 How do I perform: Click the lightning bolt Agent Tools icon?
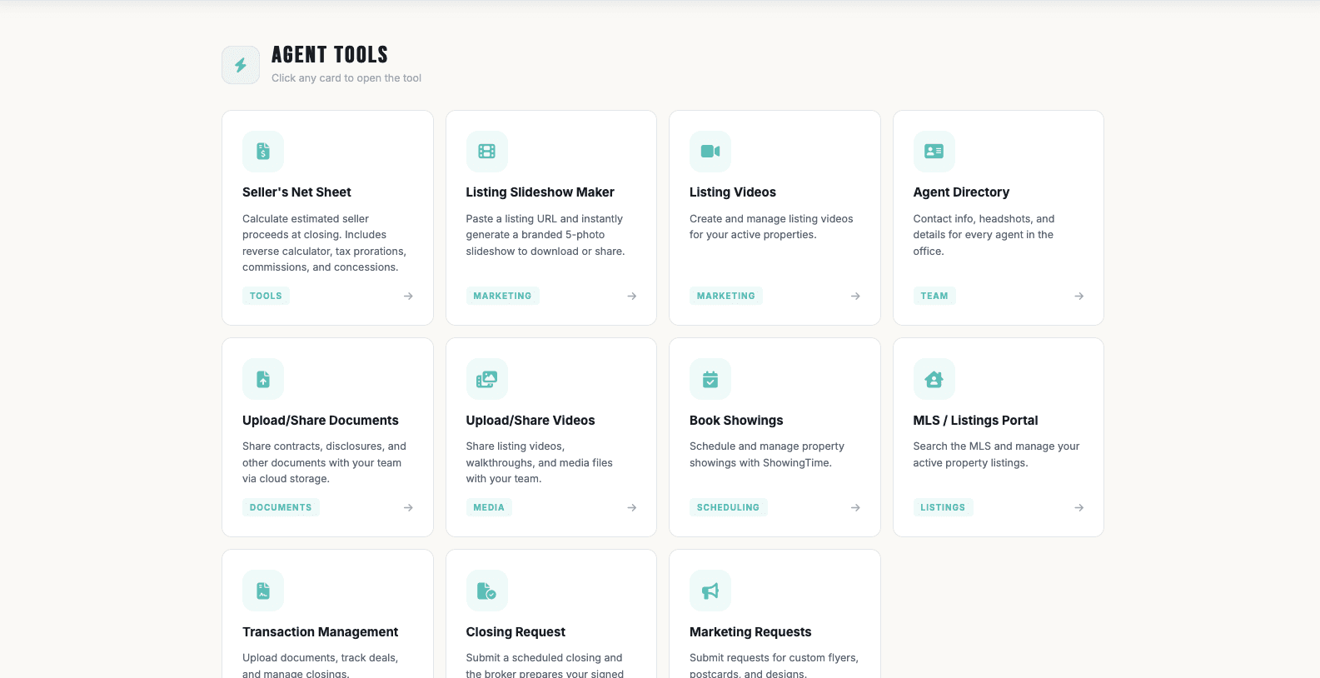(241, 65)
